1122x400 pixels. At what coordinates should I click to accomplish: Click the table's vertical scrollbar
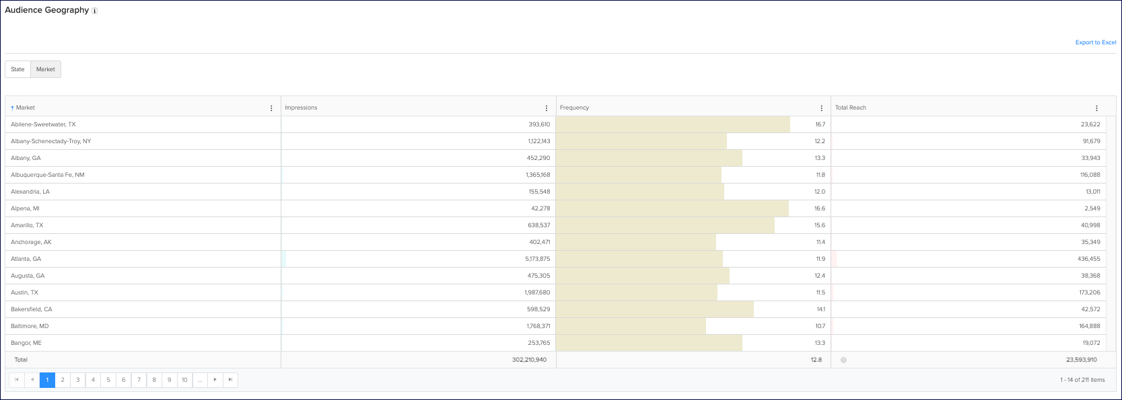(1111, 233)
